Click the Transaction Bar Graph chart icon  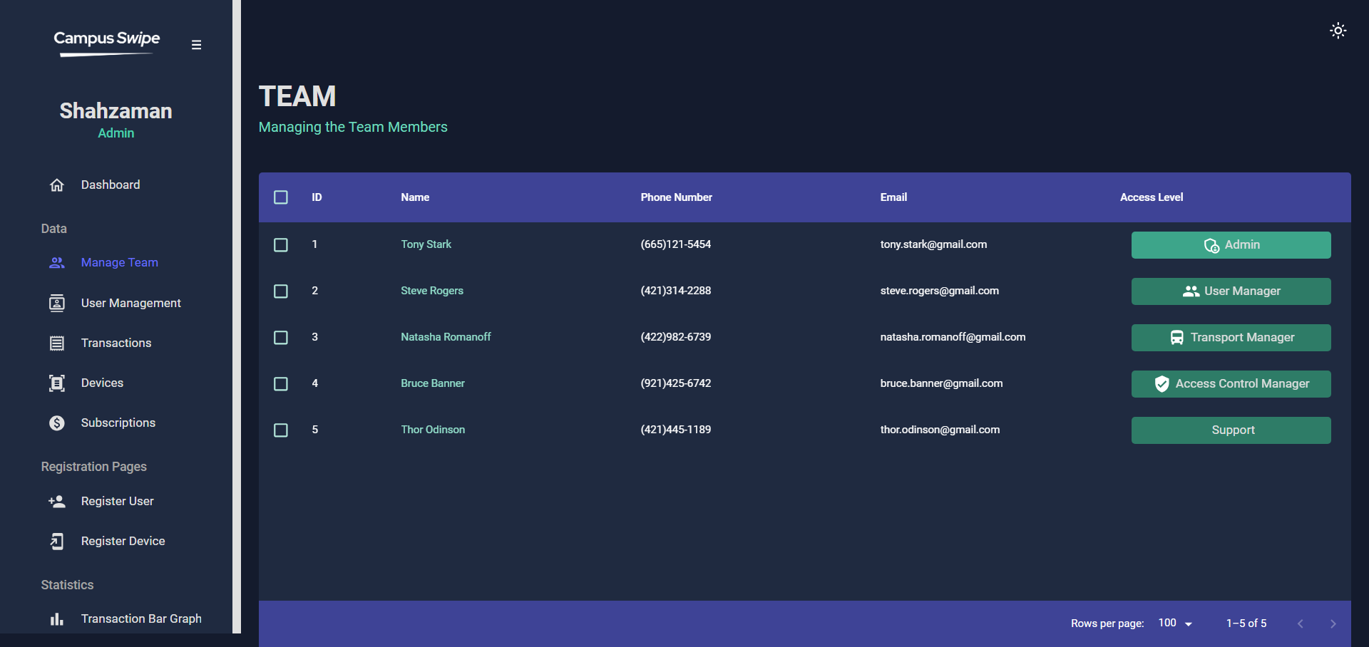coord(57,619)
